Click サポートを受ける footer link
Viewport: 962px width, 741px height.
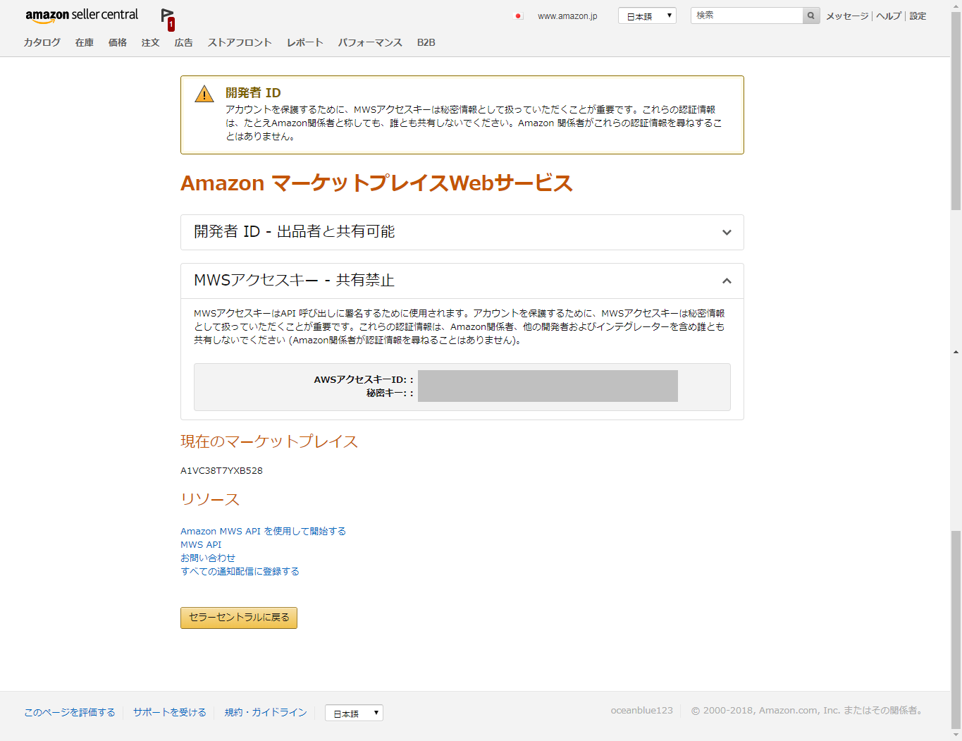pyautogui.click(x=170, y=712)
